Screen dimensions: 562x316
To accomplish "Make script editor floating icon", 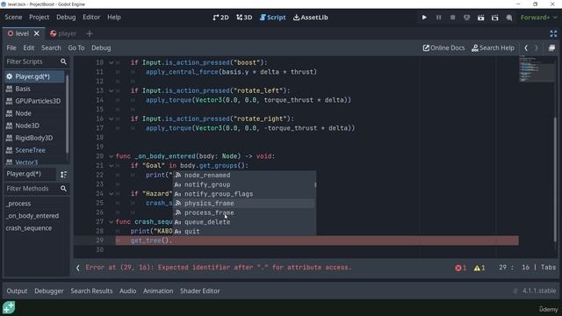I will (x=552, y=47).
